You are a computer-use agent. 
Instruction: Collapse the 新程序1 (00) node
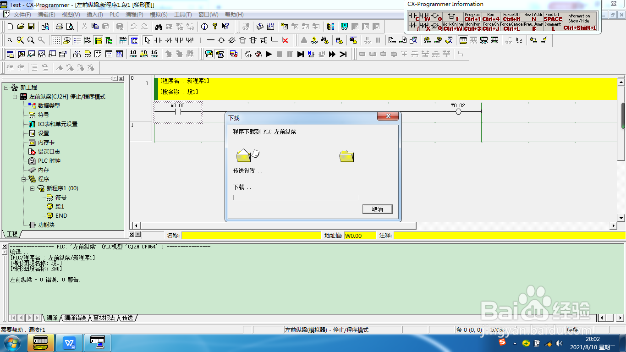(x=32, y=188)
